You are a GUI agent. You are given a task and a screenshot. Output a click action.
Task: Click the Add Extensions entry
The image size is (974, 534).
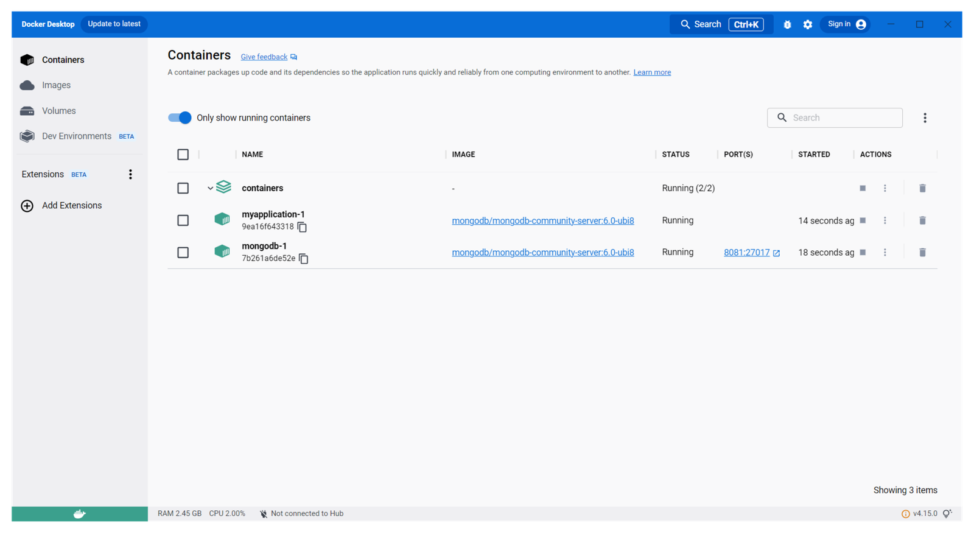click(61, 206)
